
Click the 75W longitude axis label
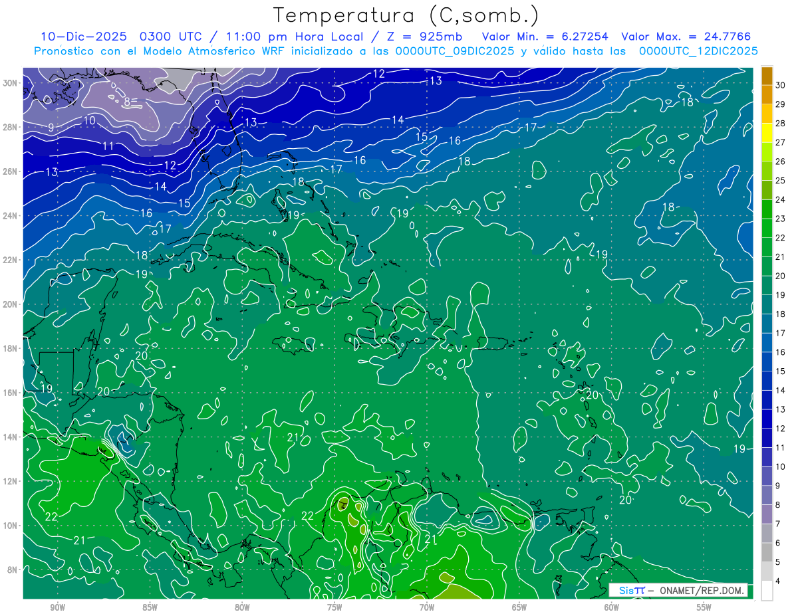tap(334, 607)
